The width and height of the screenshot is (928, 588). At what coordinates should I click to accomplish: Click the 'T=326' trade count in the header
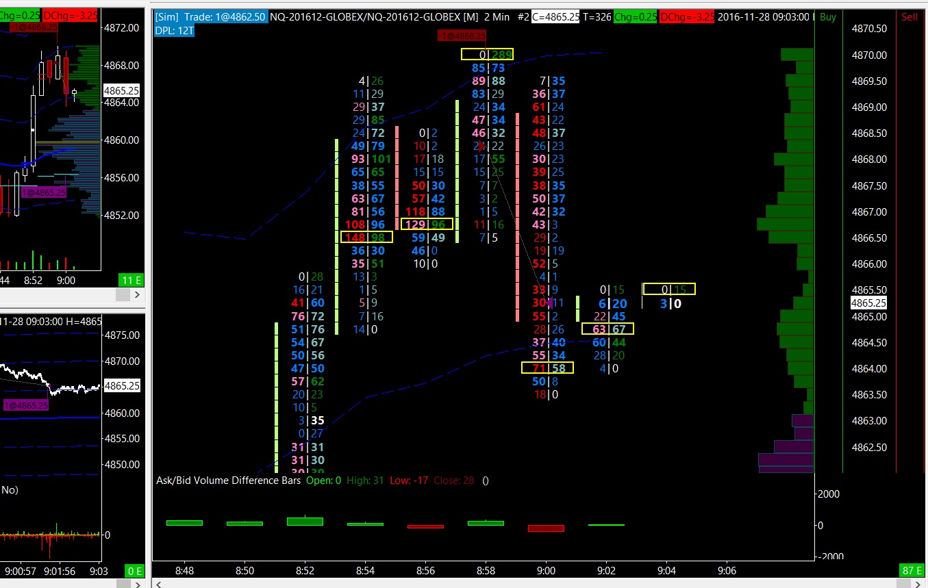pos(598,17)
